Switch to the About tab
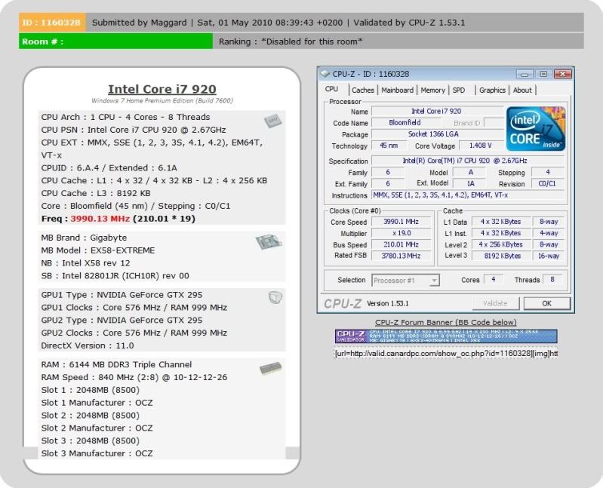This screenshot has width=603, height=488. (x=522, y=90)
